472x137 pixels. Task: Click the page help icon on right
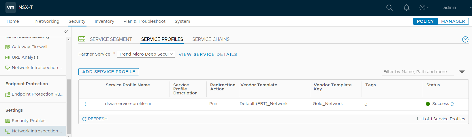click(465, 39)
